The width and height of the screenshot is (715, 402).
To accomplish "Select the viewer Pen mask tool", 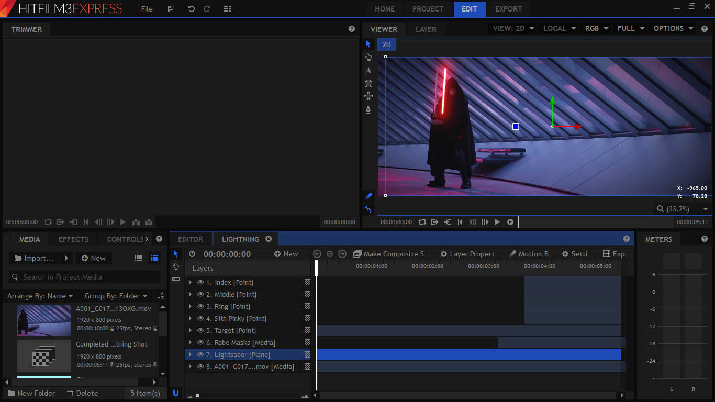I will (368, 109).
